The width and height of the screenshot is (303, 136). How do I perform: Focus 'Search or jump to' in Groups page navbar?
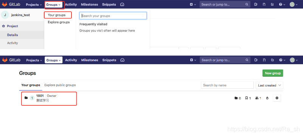[x=225, y=60]
